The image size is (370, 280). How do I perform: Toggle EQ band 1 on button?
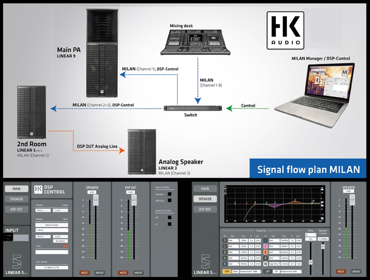pyautogui.click(x=225, y=240)
